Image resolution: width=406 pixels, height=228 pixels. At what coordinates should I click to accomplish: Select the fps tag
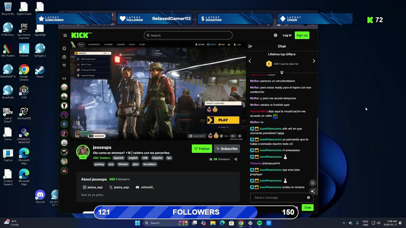point(169,158)
